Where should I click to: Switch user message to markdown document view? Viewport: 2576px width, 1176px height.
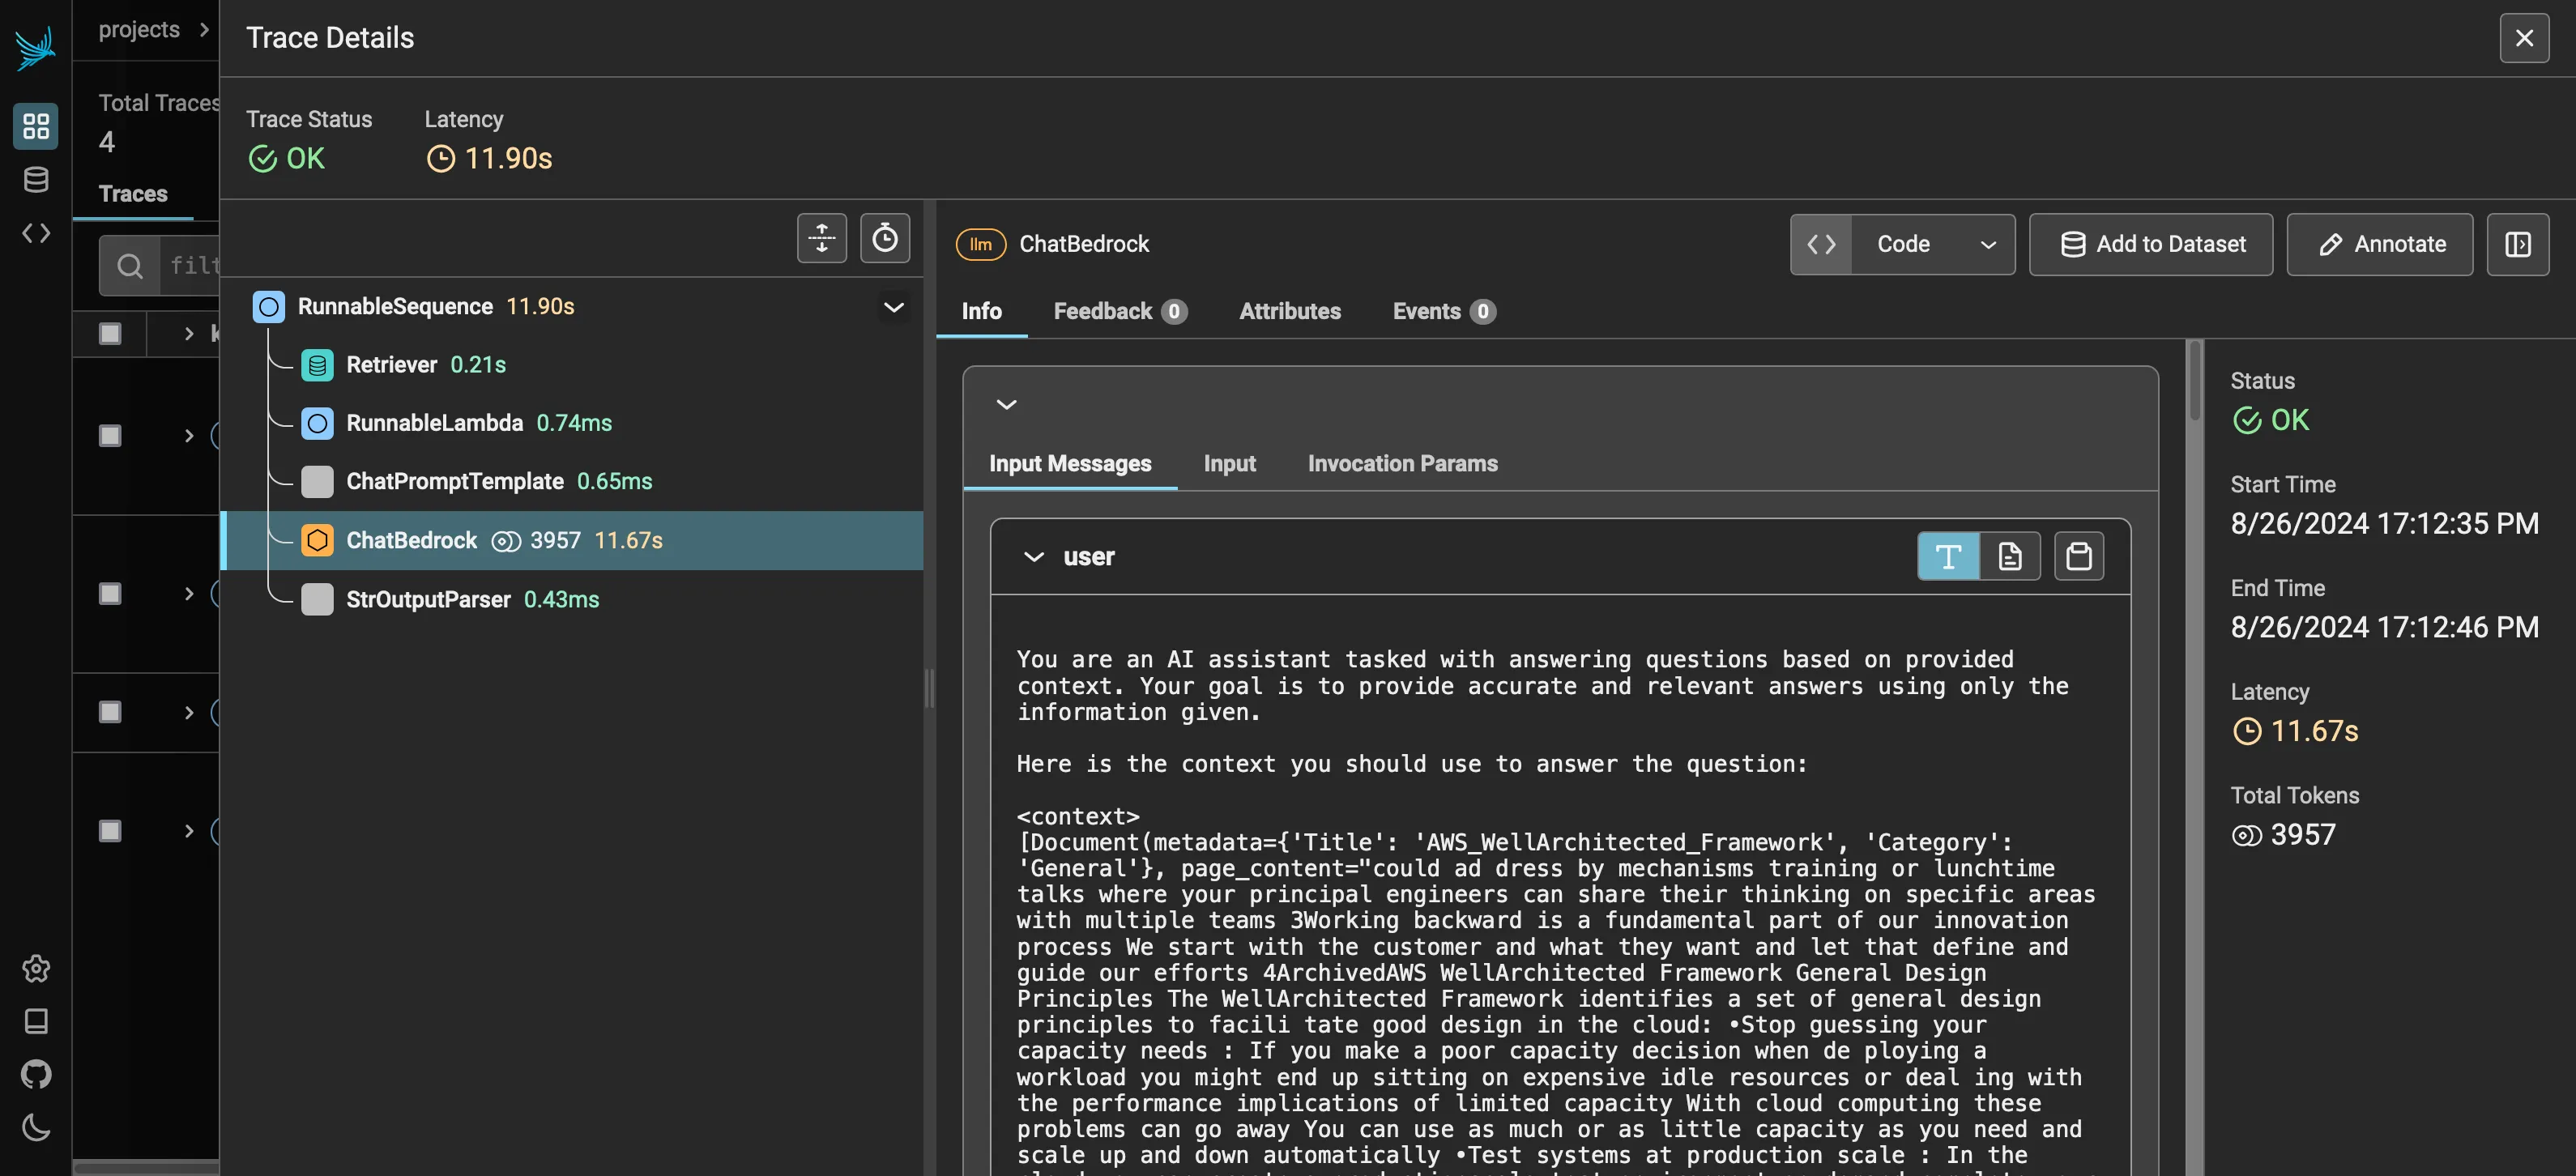(x=2009, y=556)
